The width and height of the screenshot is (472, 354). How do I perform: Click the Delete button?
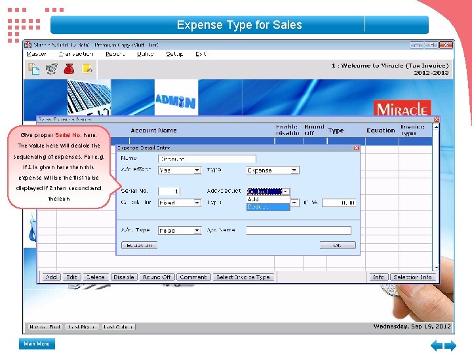[x=96, y=277]
